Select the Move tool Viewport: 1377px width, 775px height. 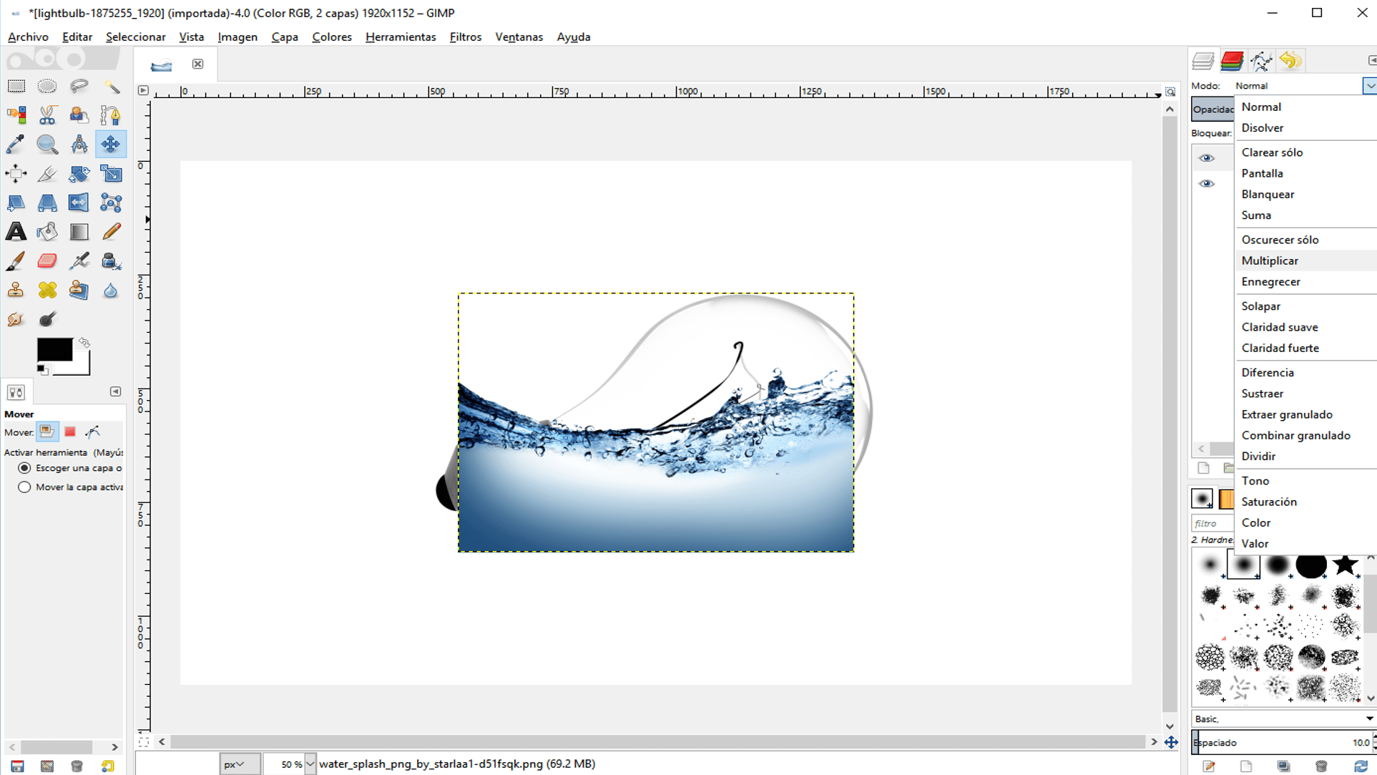coord(111,144)
